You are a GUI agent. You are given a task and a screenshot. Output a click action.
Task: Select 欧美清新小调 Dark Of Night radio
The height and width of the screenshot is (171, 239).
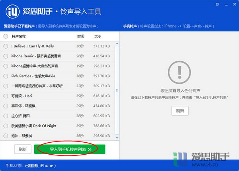(x=6, y=126)
